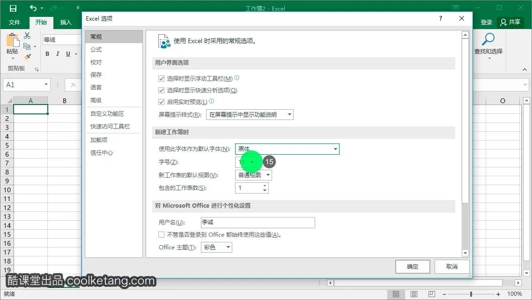The height and width of the screenshot is (300, 532).
Task: Open the Undo history dropdown arrow
Action: 42,8
